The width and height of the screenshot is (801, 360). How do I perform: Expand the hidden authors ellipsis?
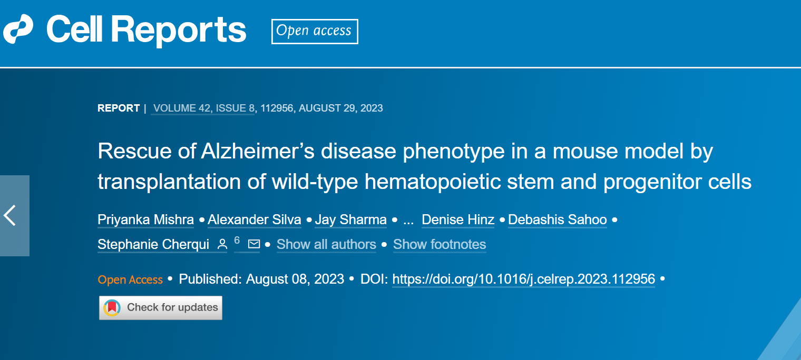click(408, 219)
